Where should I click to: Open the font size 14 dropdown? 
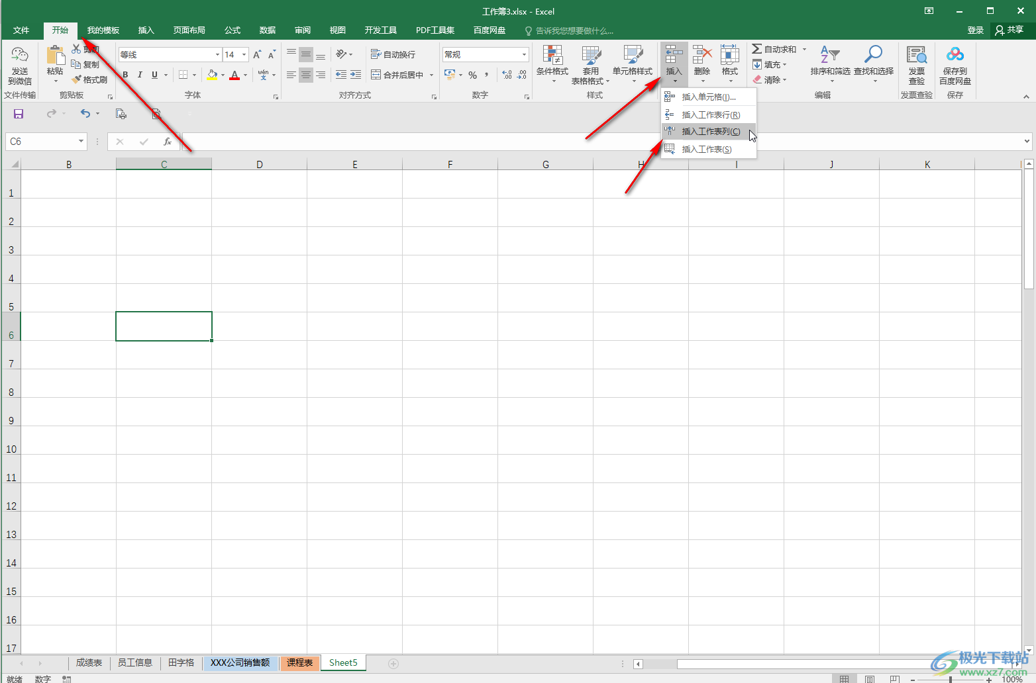point(244,55)
